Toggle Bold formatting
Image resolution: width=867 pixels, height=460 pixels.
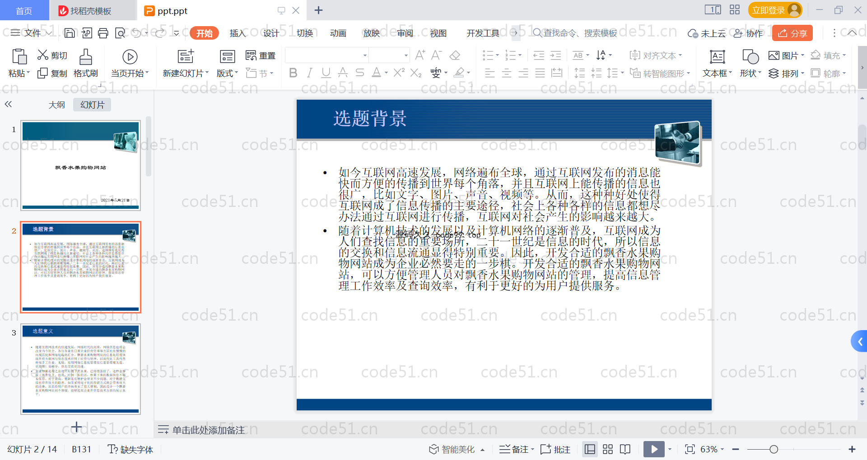coord(293,73)
